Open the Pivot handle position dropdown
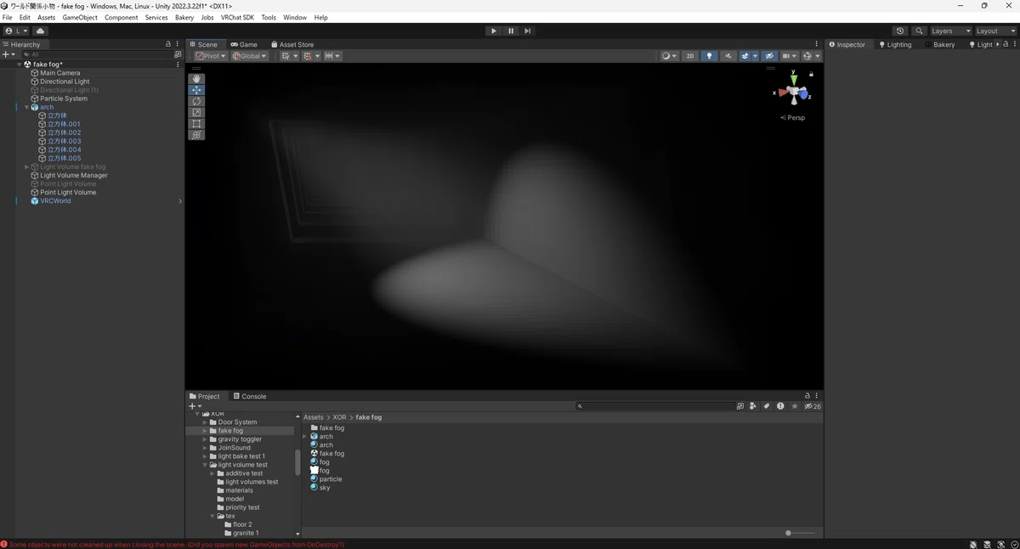The height and width of the screenshot is (549, 1020). click(x=210, y=56)
